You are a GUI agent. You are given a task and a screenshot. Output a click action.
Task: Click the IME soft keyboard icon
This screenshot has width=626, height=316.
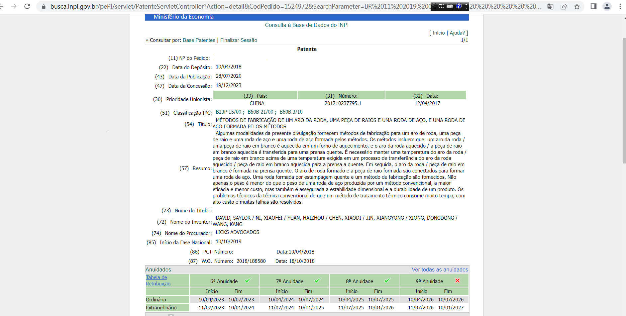click(450, 6)
